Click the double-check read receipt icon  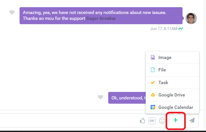(181, 29)
